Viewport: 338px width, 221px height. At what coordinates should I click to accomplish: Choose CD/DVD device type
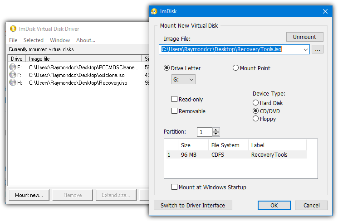[x=255, y=111]
